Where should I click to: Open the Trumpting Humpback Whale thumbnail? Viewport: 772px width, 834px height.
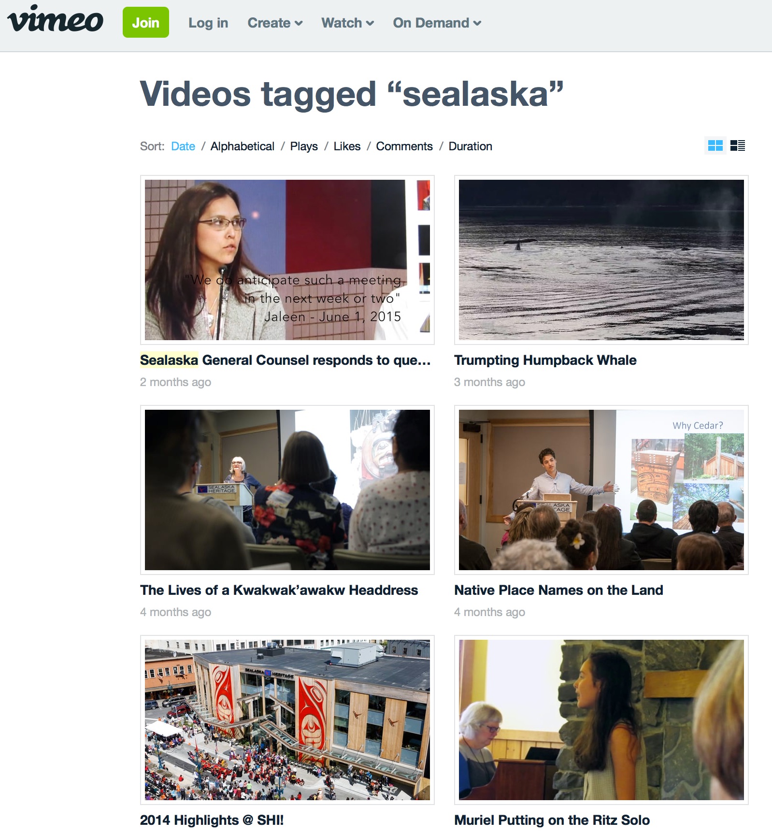coord(601,260)
